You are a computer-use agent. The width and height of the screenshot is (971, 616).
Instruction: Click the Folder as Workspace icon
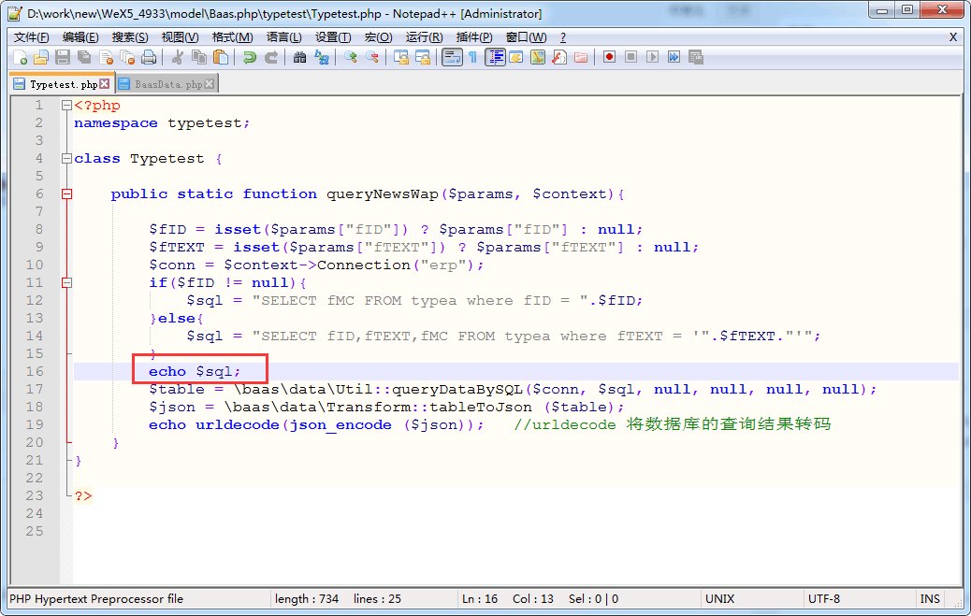[581, 58]
